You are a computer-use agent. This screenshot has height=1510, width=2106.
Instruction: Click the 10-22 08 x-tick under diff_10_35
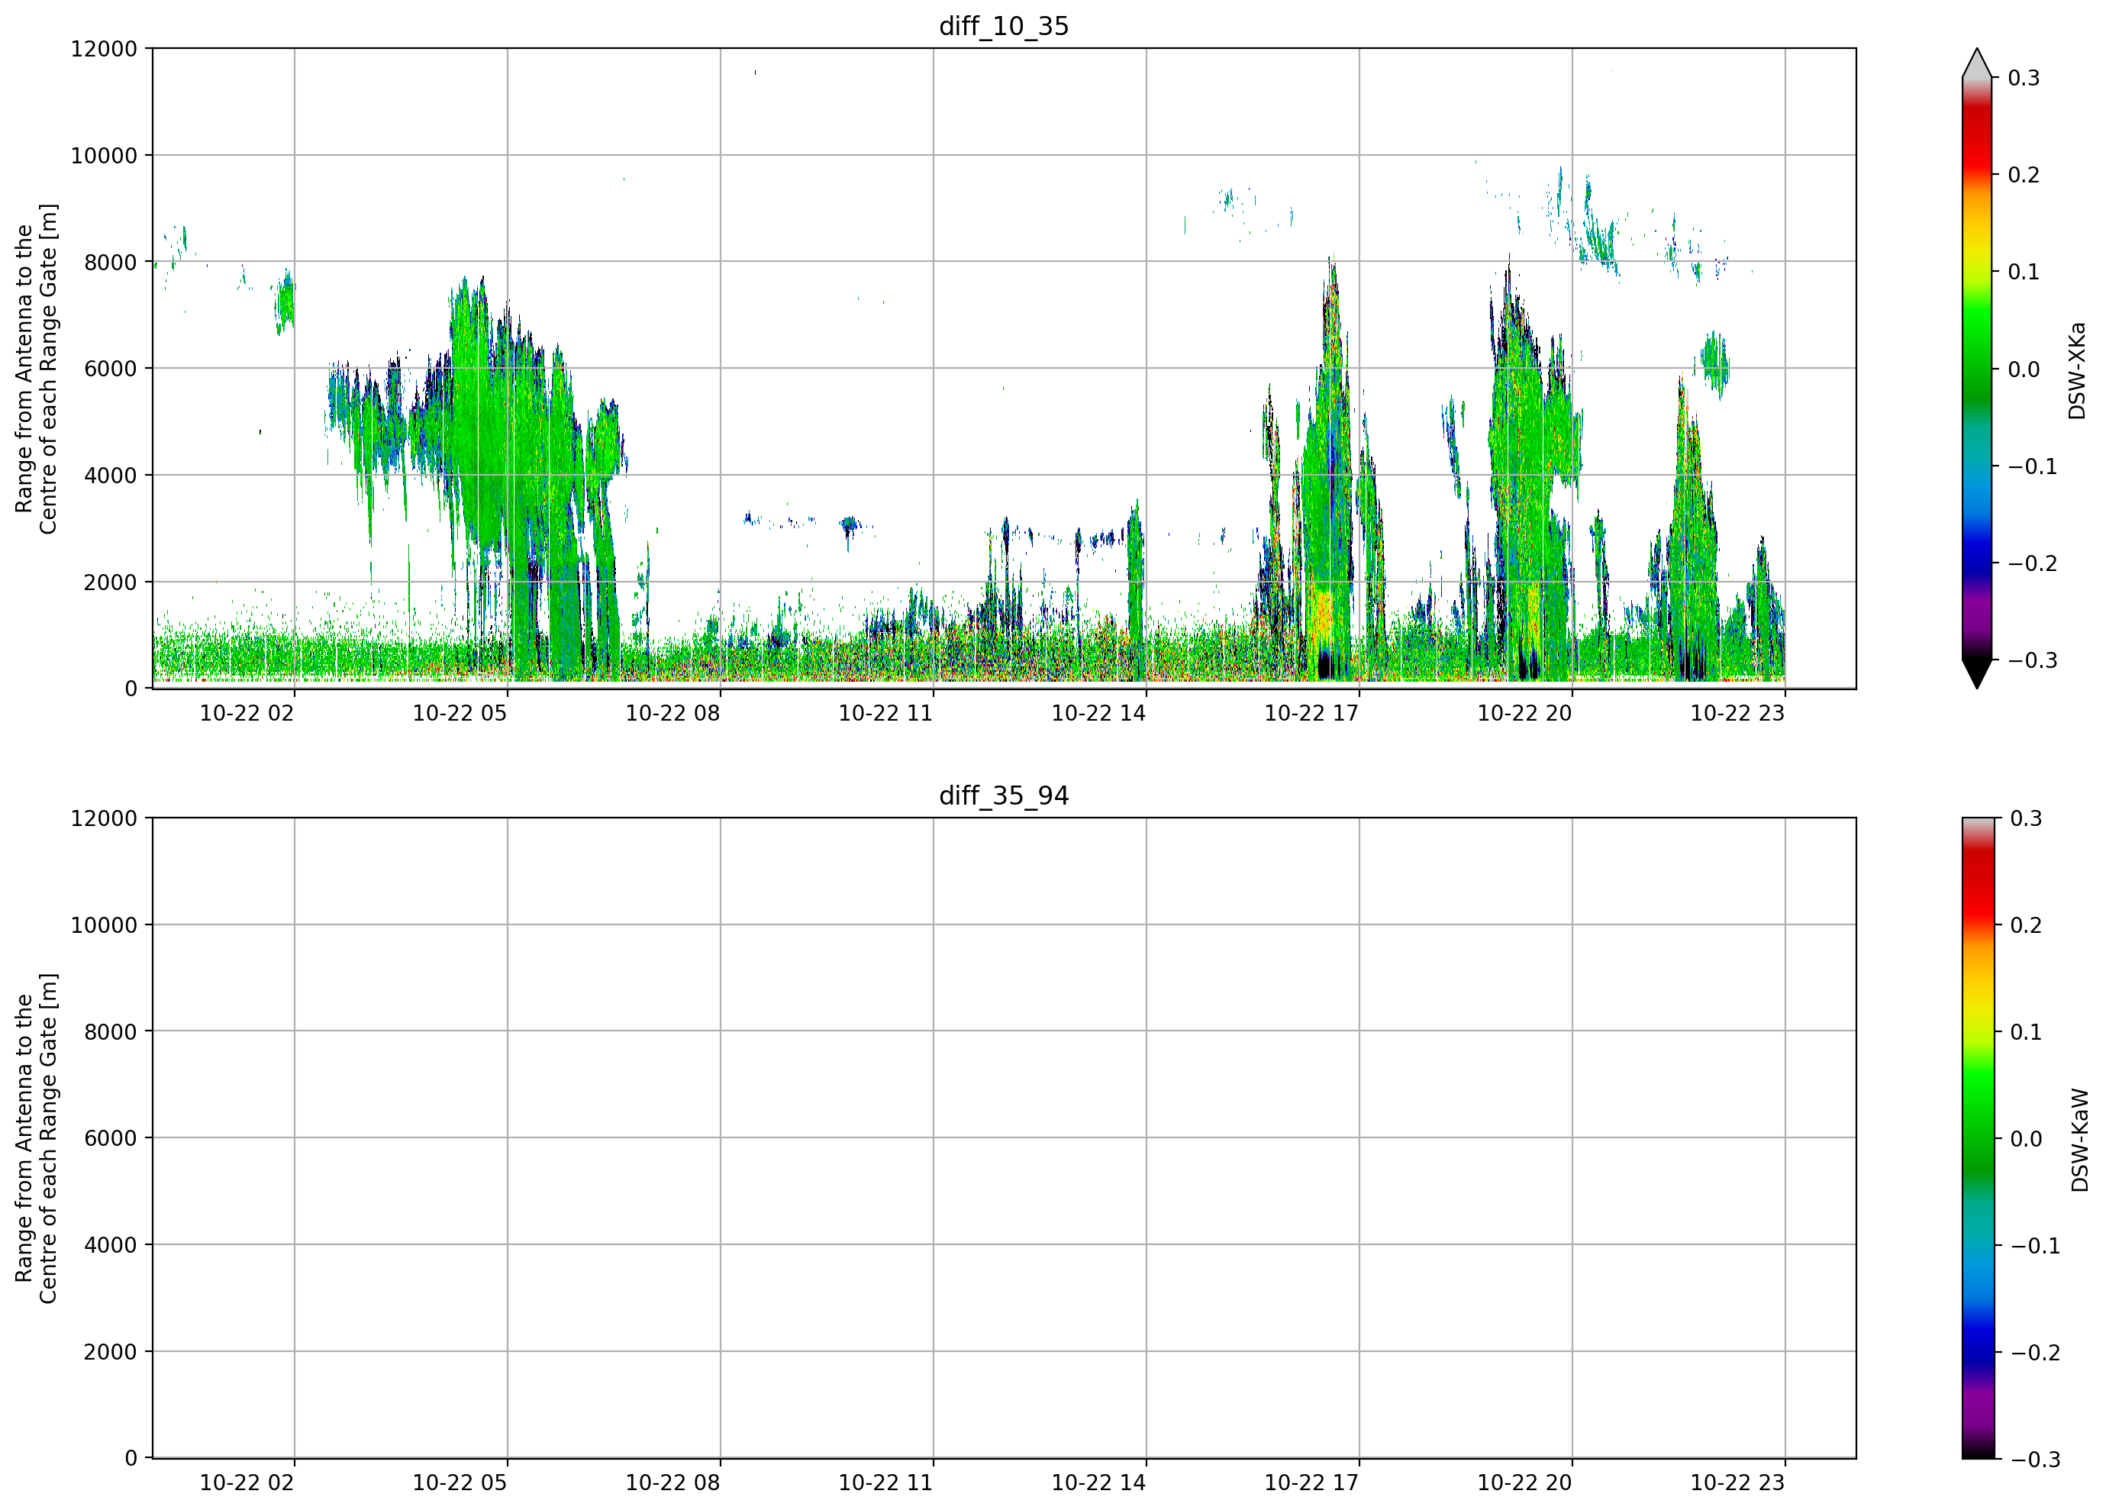[672, 713]
